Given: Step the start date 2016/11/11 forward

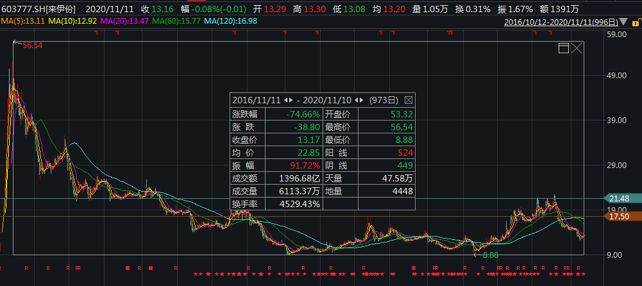Looking at the screenshot, I should tap(291, 100).
